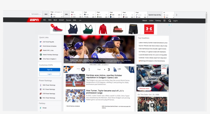This screenshot has height=114, width=210.
Task: Open the HOU vs LAD final score
Action: (x=56, y=14)
